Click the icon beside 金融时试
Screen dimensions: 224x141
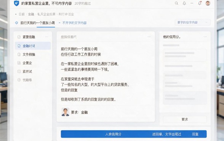click(19, 46)
